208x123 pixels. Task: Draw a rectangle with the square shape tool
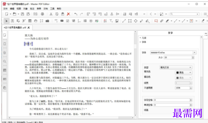(130, 21)
